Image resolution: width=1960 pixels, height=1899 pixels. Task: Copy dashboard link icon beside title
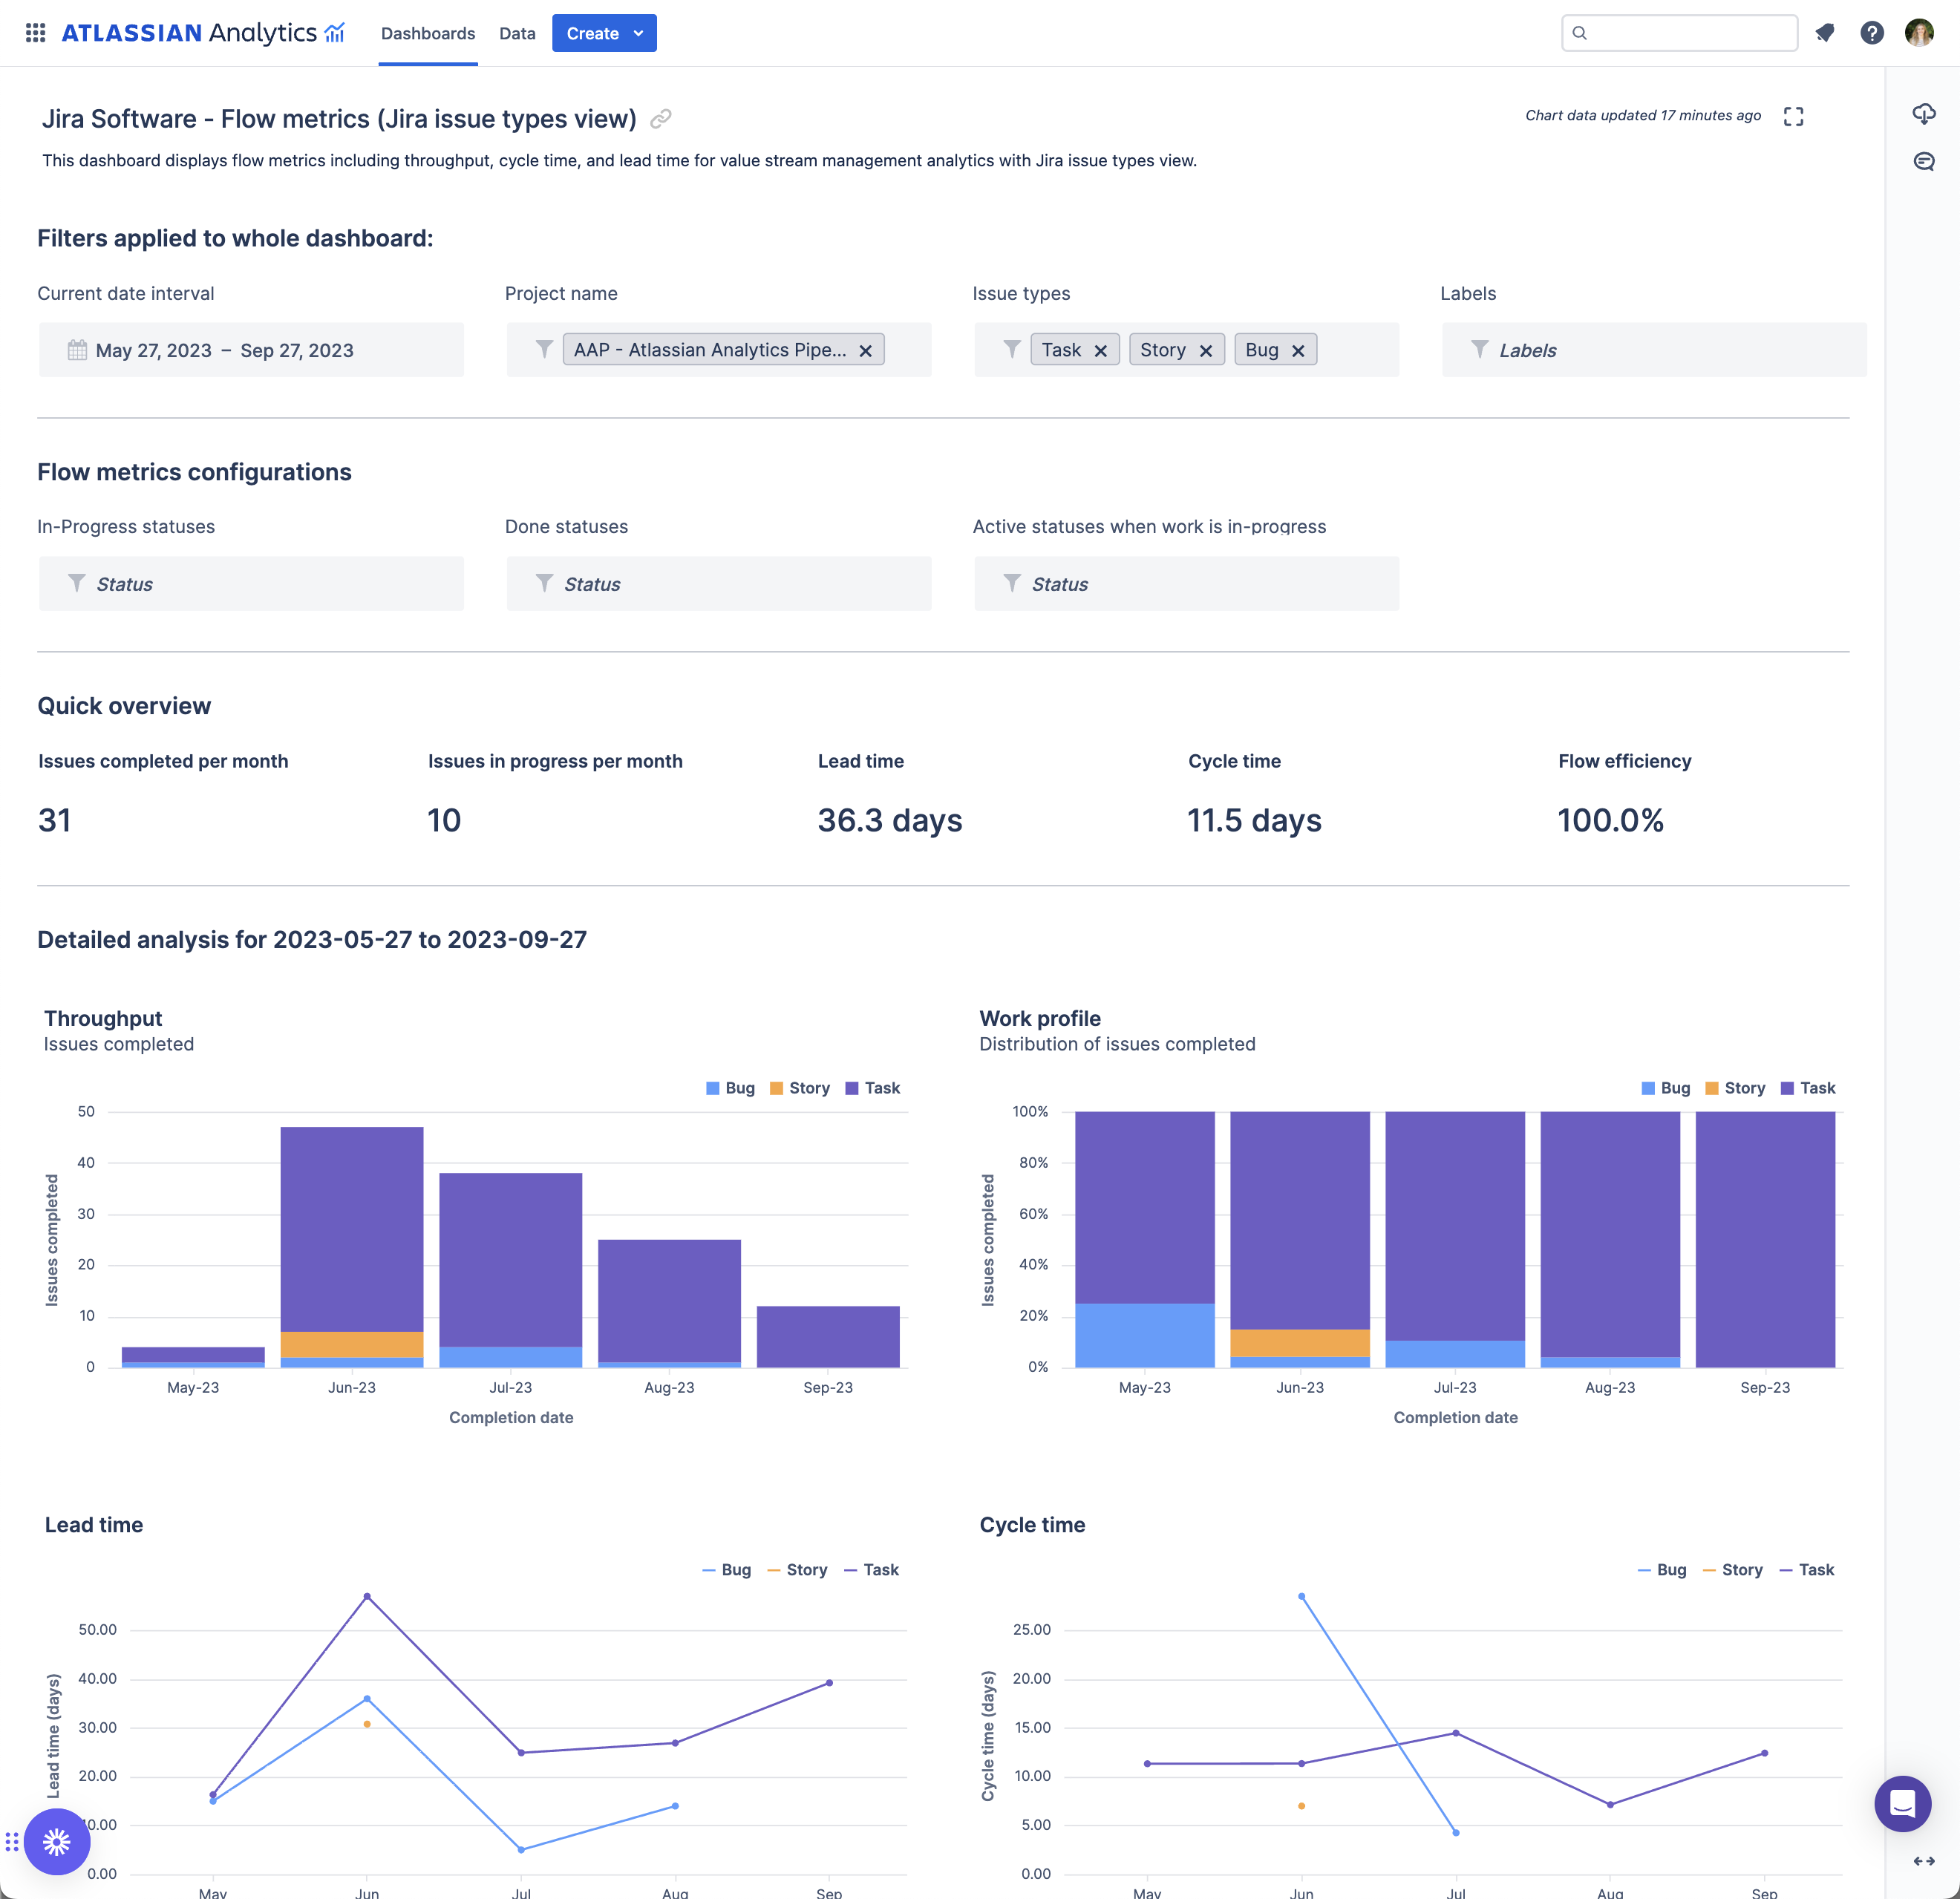(660, 119)
